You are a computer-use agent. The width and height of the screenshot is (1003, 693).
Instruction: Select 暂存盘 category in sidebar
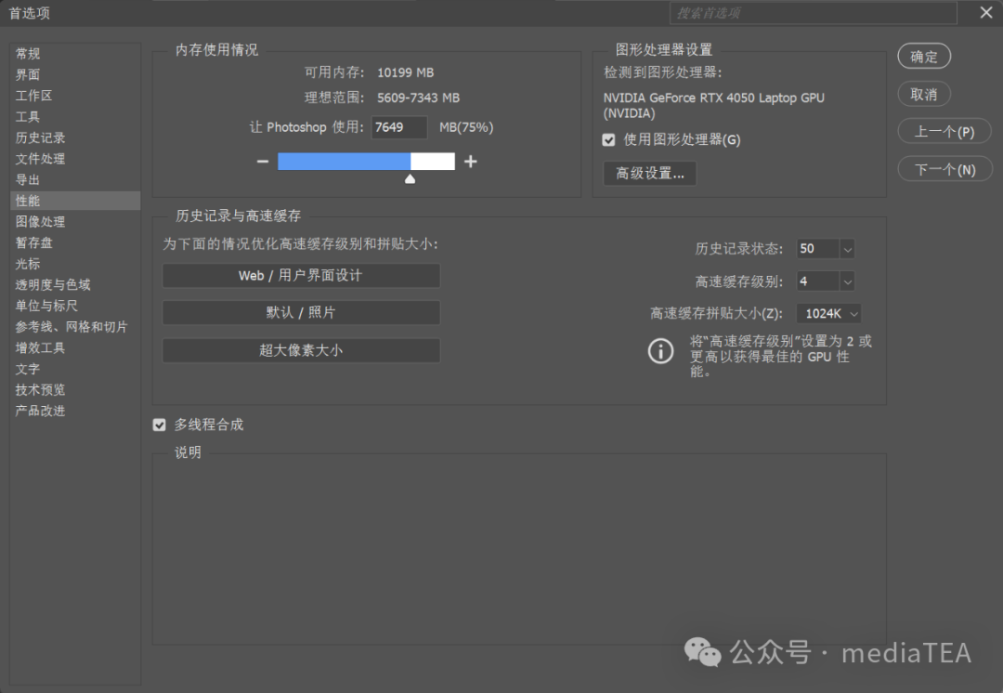(75, 242)
